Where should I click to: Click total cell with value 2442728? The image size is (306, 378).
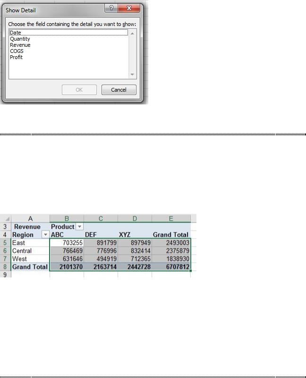click(135, 266)
